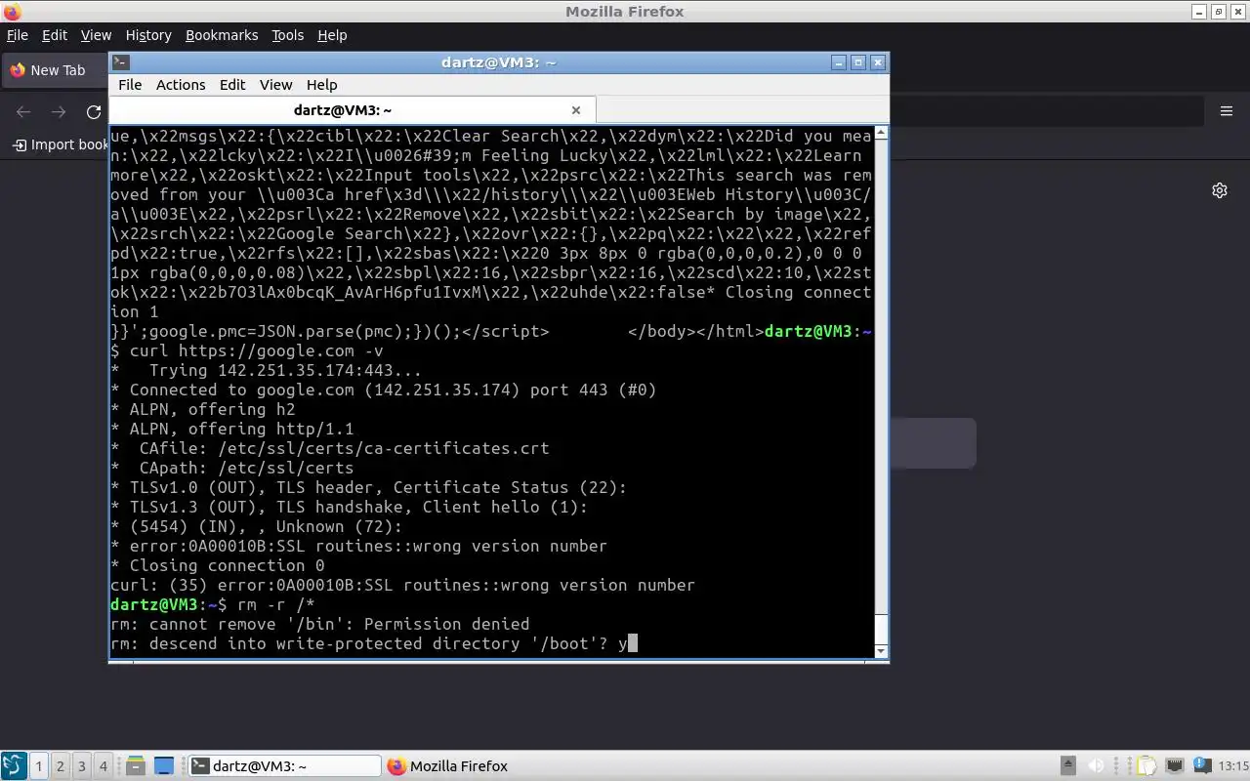This screenshot has height=781, width=1250.
Task: Maximize the terminal window
Action: click(x=858, y=62)
